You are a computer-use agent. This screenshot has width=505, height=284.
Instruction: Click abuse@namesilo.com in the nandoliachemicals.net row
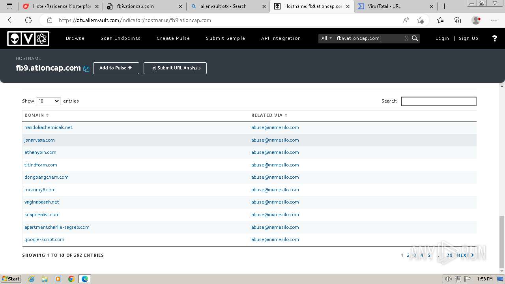coord(275,127)
